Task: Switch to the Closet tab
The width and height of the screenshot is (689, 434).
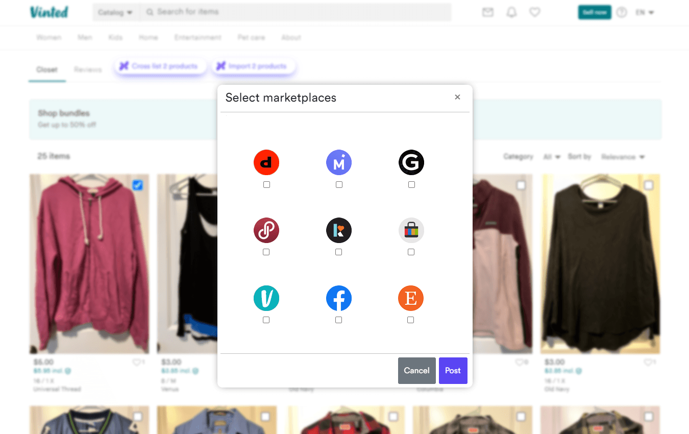Action: click(47, 70)
